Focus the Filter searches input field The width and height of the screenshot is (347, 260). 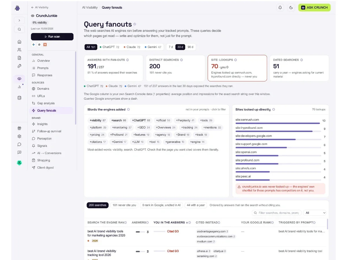click(x=276, y=213)
